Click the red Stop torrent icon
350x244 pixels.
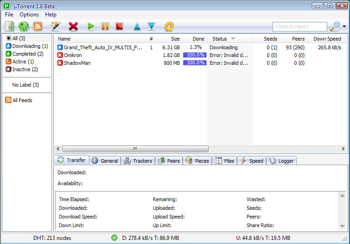pyautogui.click(x=119, y=26)
